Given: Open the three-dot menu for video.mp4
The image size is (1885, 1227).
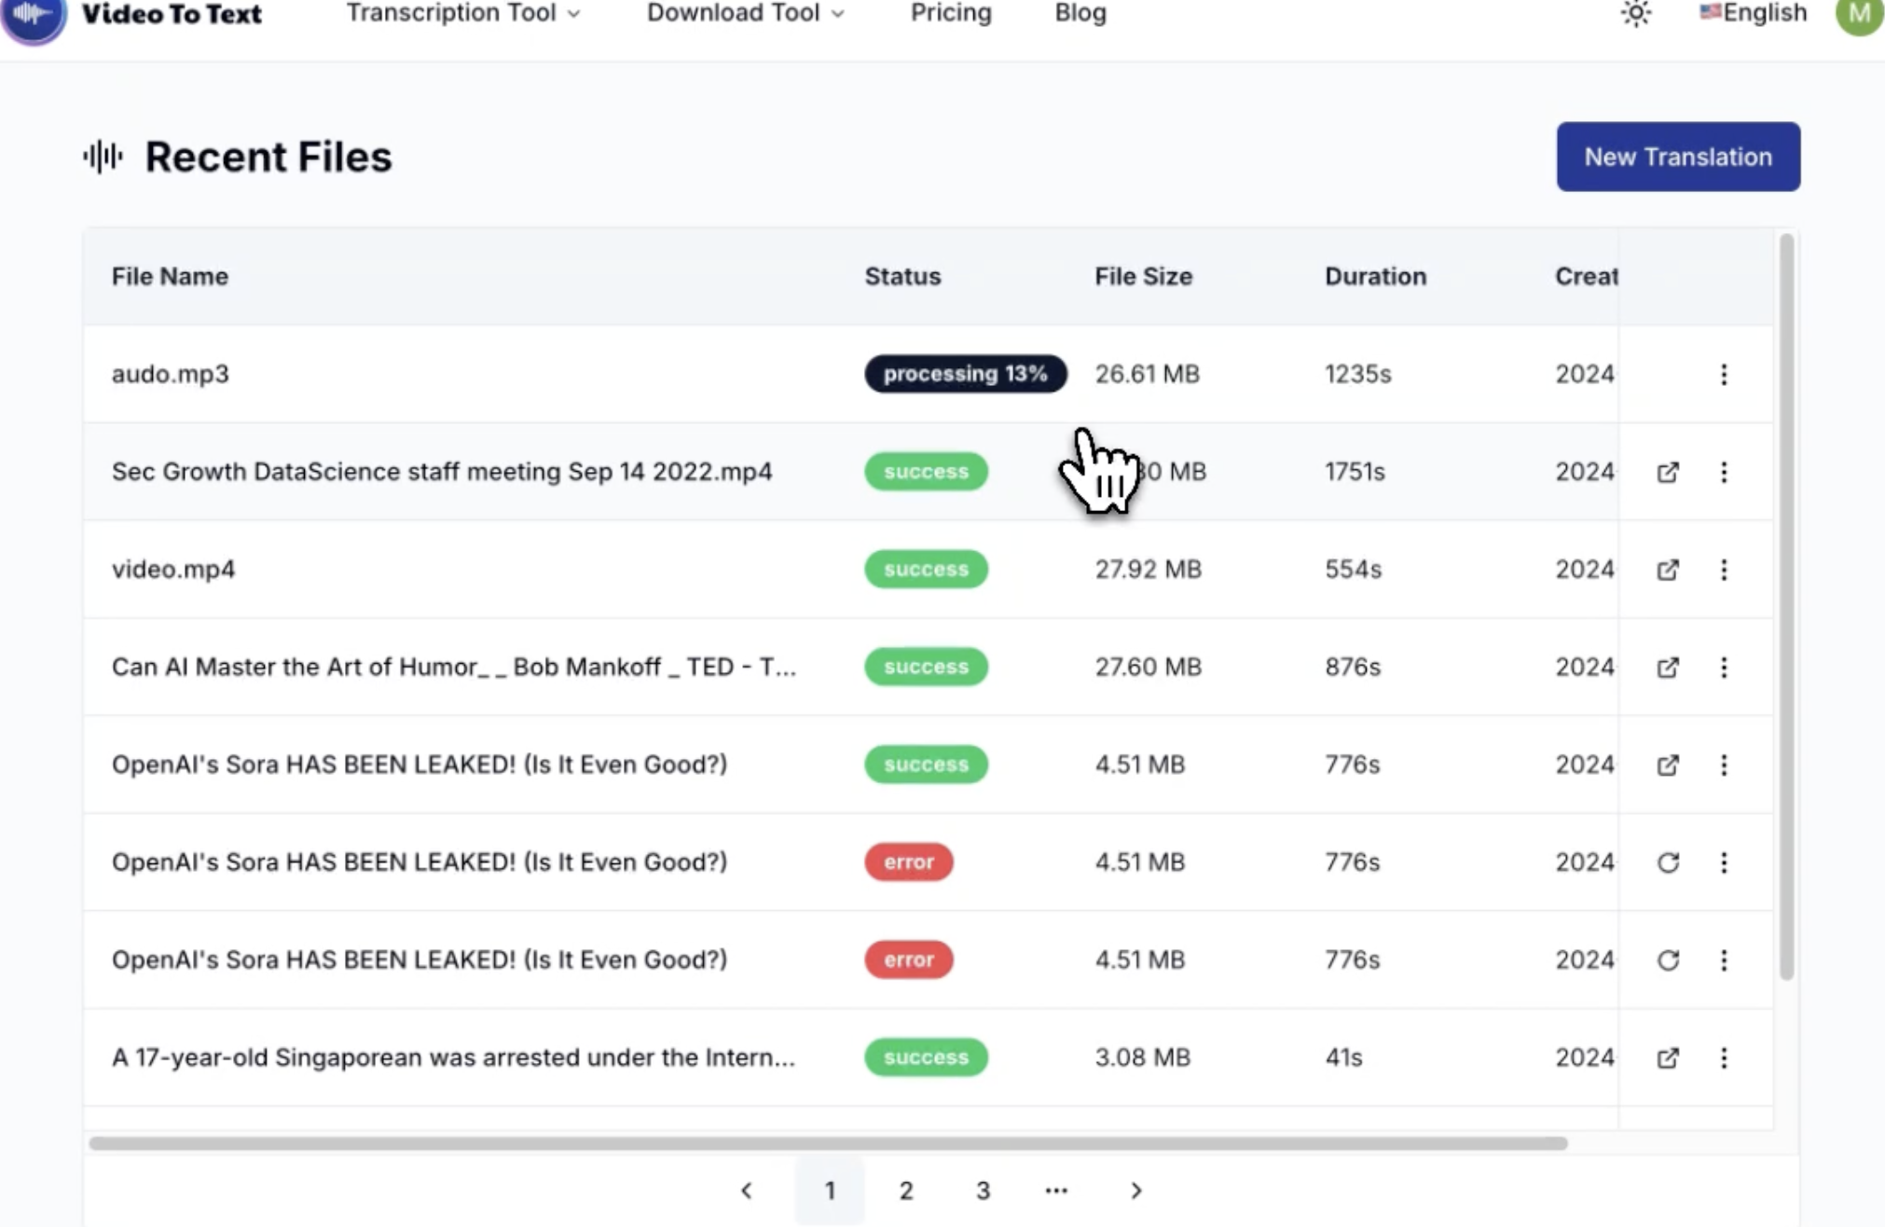Looking at the screenshot, I should tap(1725, 568).
